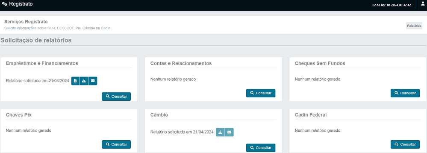Click 'Nenhum relatório gerado' in Chaves Pix
This screenshot has width=427, height=153.
coord(29,130)
